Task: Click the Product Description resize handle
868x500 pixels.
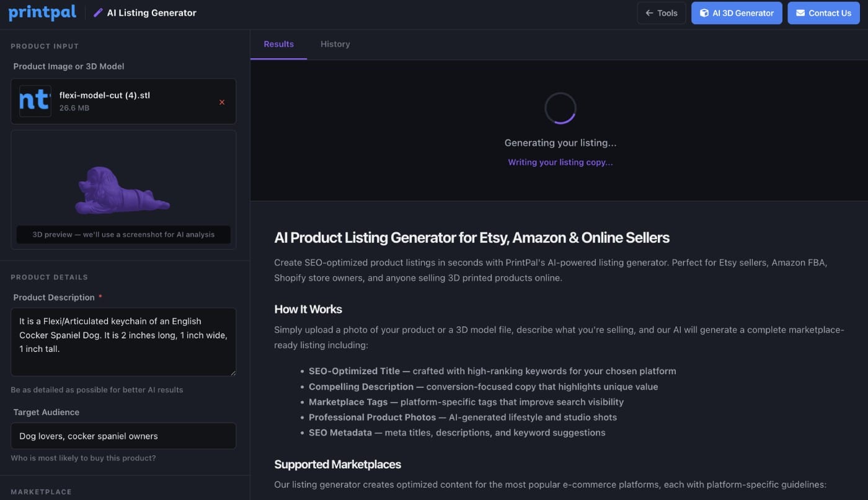Action: tap(232, 372)
